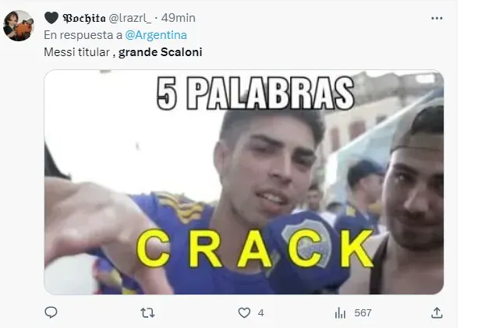Screen dimensions: 478x328
Task: Click the like count number 4
Action: point(260,312)
